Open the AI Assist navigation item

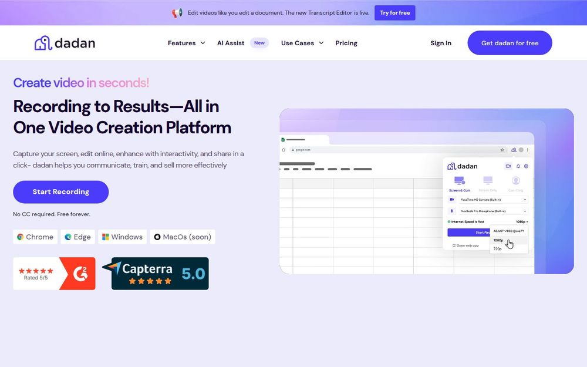tap(231, 43)
